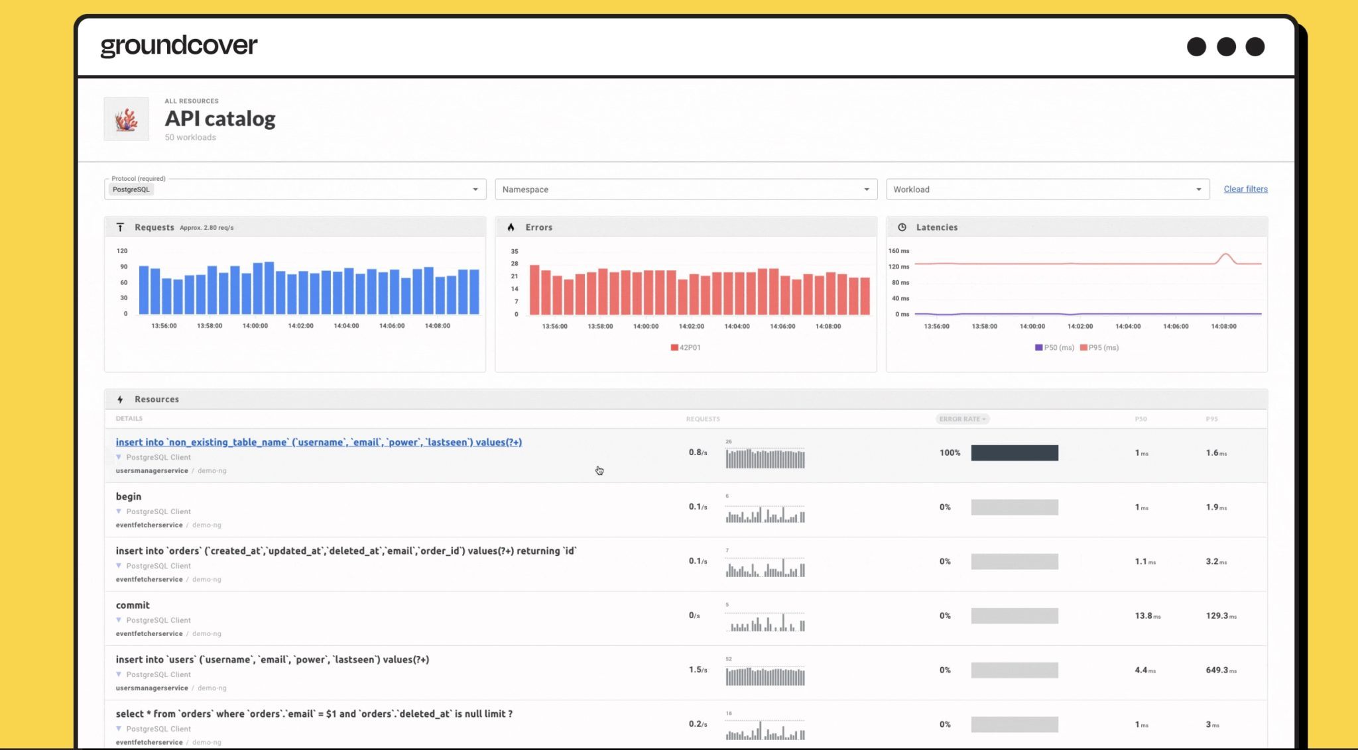
Task: Click usersmanagerservice under non_existing_table_name row
Action: pyautogui.click(x=152, y=470)
